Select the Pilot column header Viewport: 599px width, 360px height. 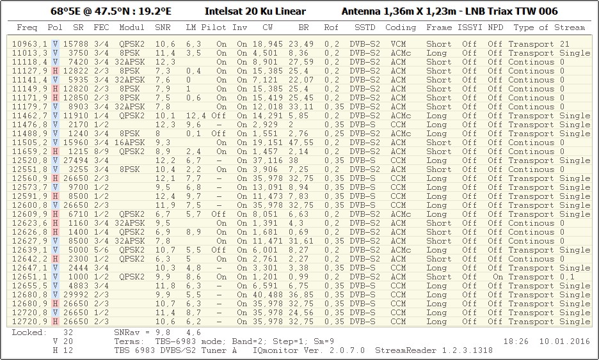coord(214,27)
